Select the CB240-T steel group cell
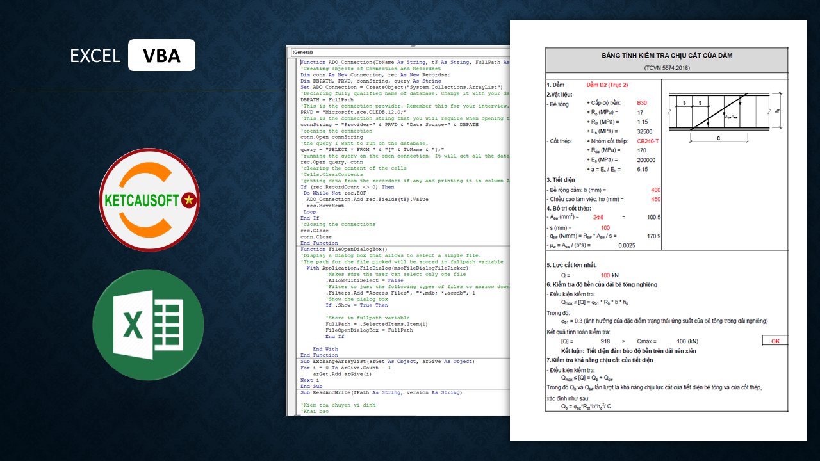Viewport: 820px width, 461px height. pyautogui.click(x=648, y=141)
